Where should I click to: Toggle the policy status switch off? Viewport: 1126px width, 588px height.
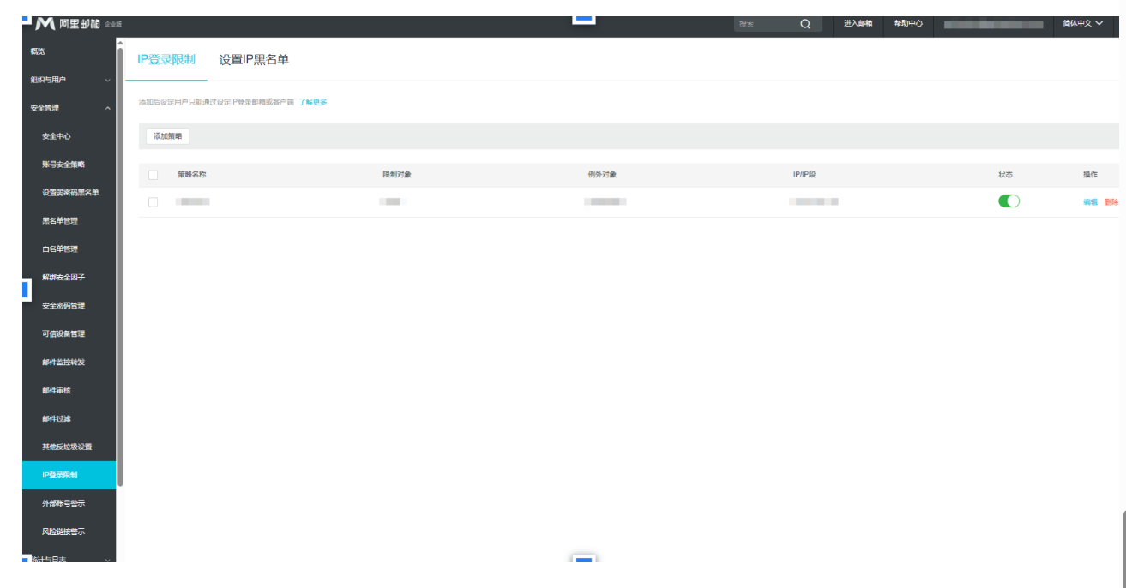coord(1009,201)
